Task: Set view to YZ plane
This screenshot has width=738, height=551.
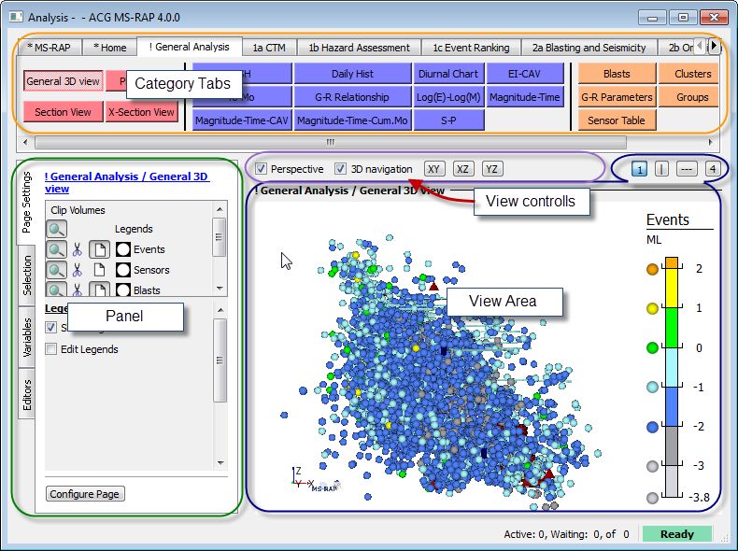Action: point(491,168)
